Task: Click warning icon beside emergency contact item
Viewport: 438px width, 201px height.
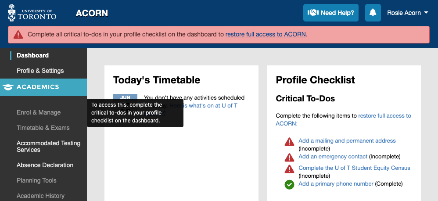Action: pyautogui.click(x=289, y=157)
